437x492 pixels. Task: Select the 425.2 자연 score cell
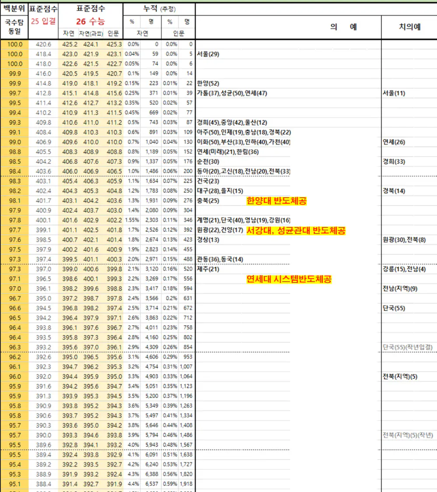(69, 44)
